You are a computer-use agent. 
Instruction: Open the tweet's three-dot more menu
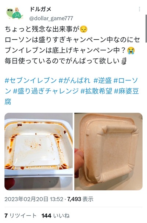click(139, 9)
